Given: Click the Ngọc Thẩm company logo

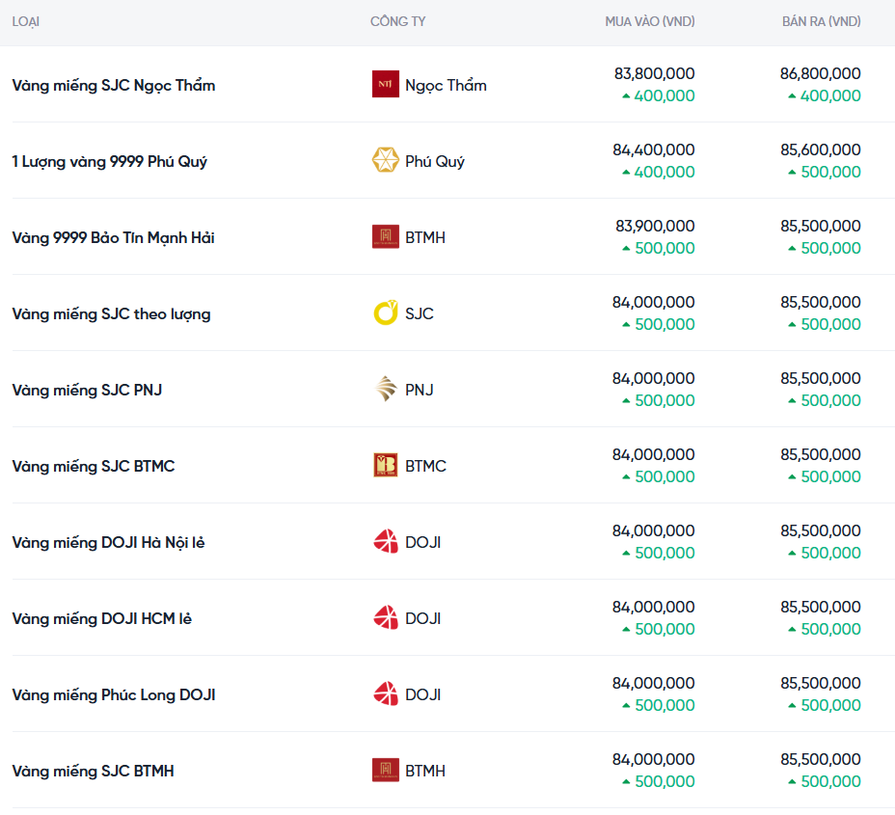Looking at the screenshot, I should coord(385,85).
